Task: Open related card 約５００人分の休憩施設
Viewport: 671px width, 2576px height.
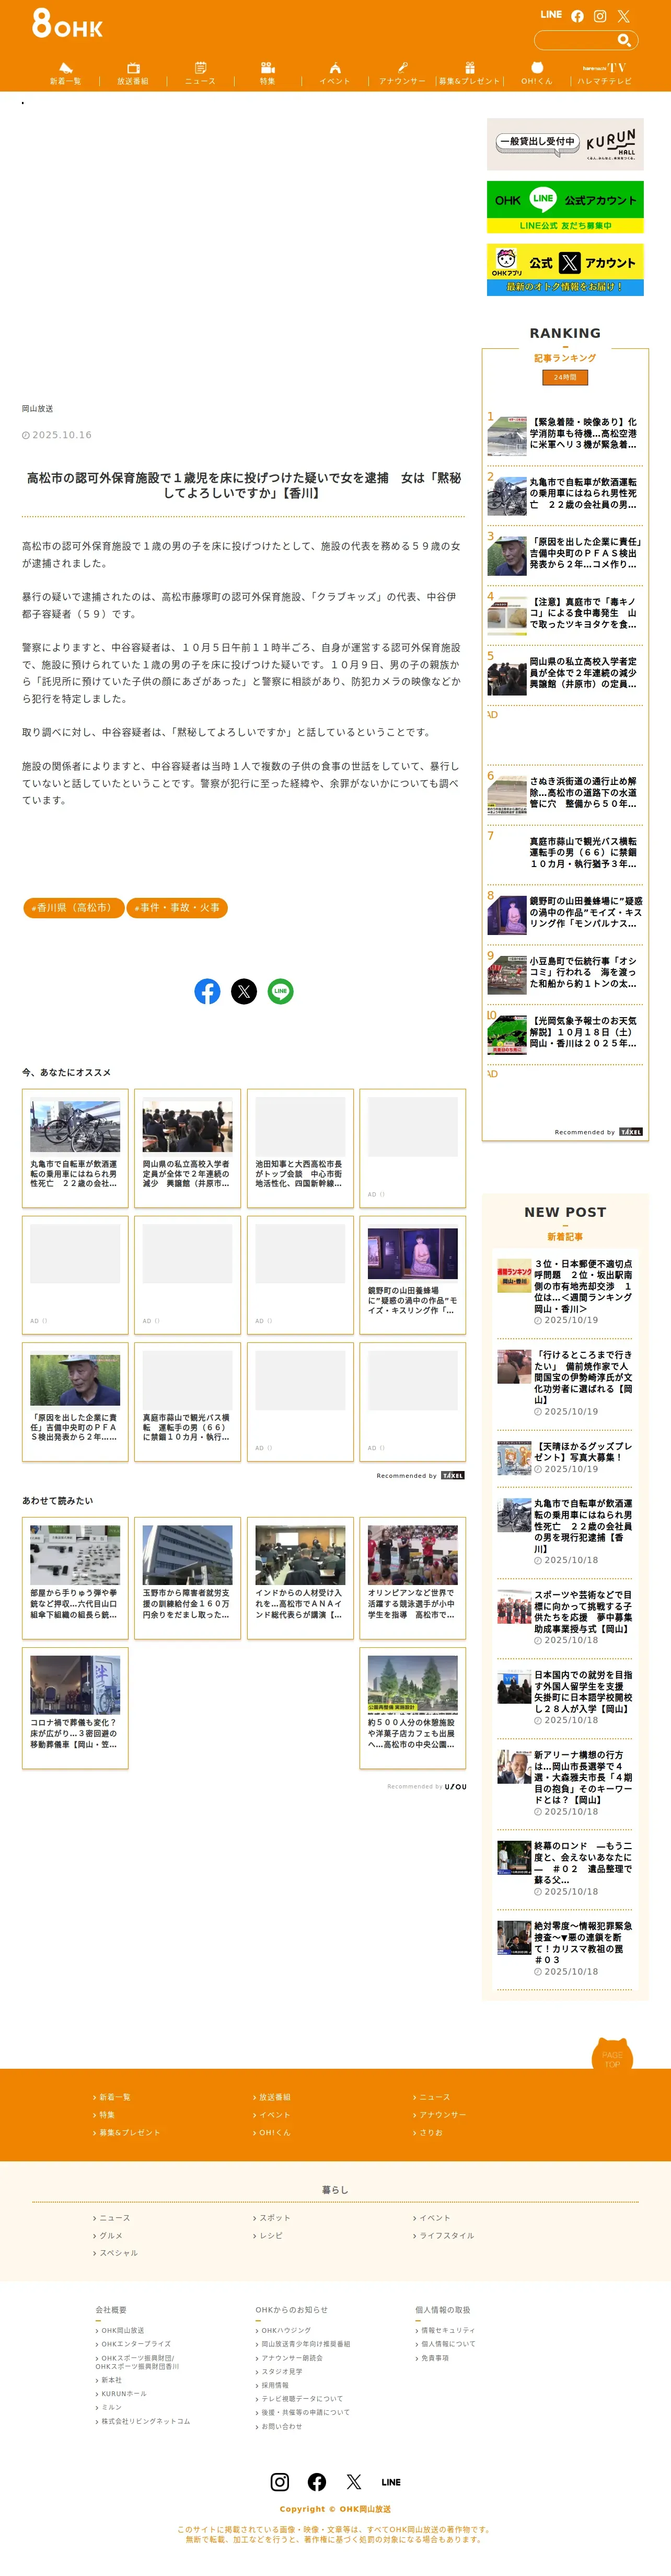Action: coord(412,1707)
